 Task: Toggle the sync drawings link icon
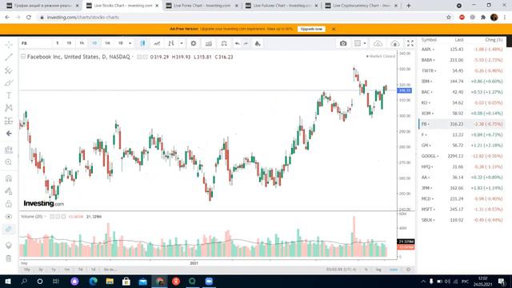click(9, 230)
